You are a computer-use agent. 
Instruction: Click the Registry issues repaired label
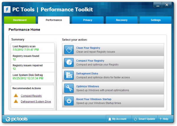tap(27, 65)
